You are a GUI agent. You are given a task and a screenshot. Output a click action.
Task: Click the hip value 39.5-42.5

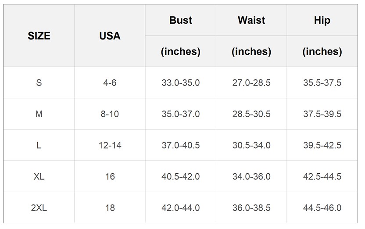tap(322, 145)
